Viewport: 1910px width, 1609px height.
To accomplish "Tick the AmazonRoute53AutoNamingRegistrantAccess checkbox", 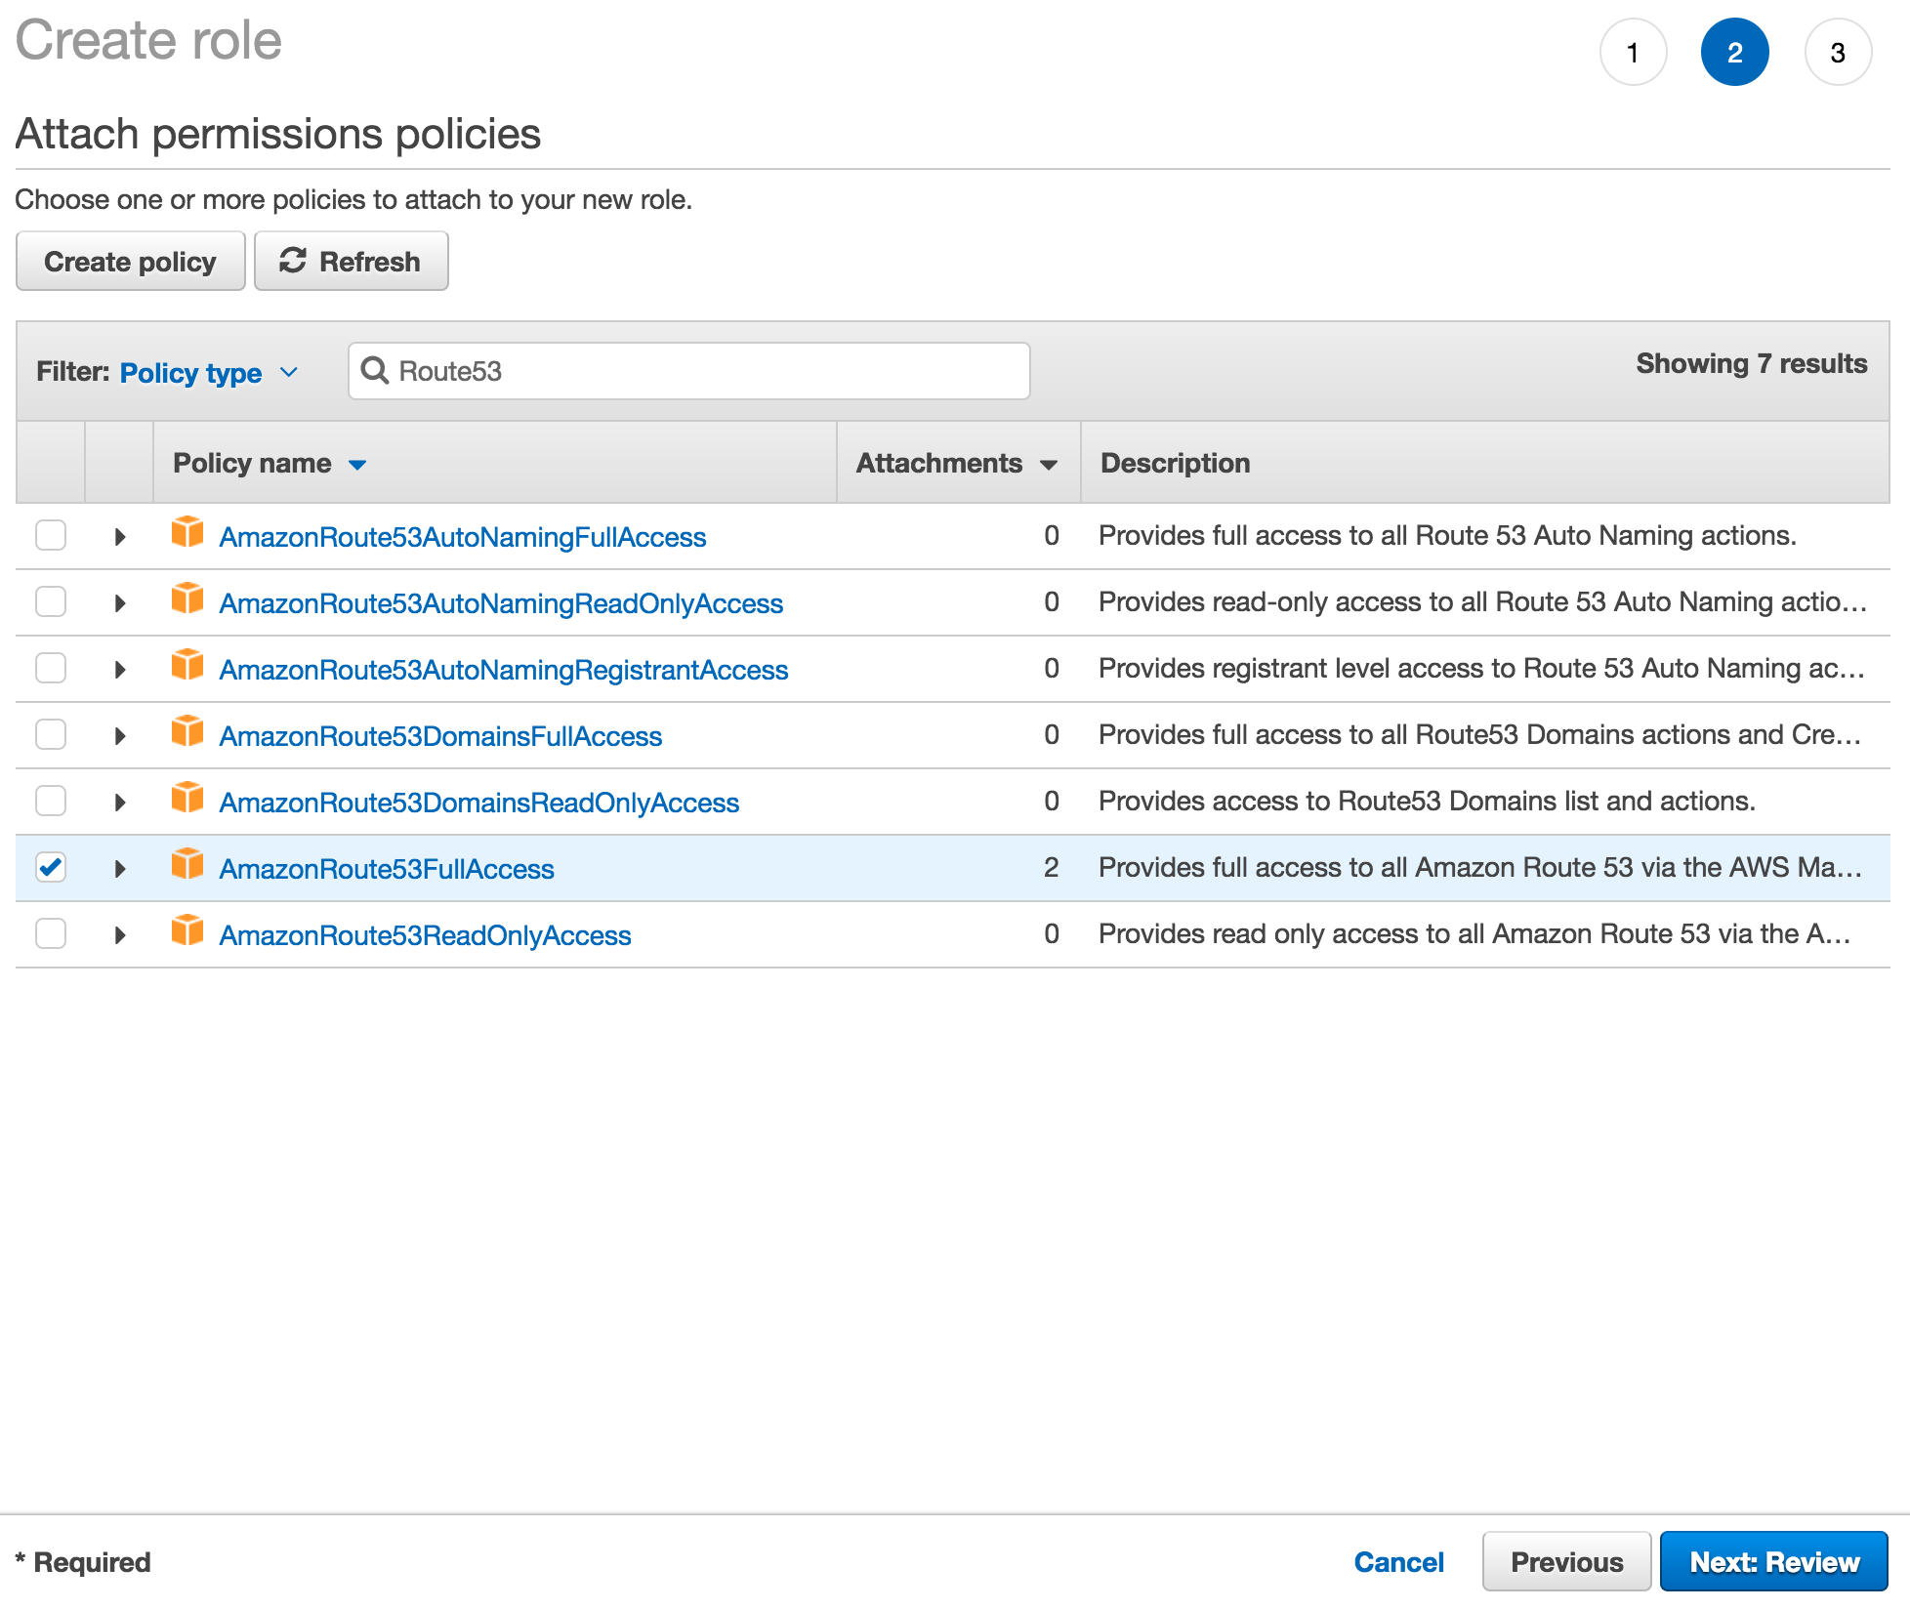I will (x=51, y=668).
